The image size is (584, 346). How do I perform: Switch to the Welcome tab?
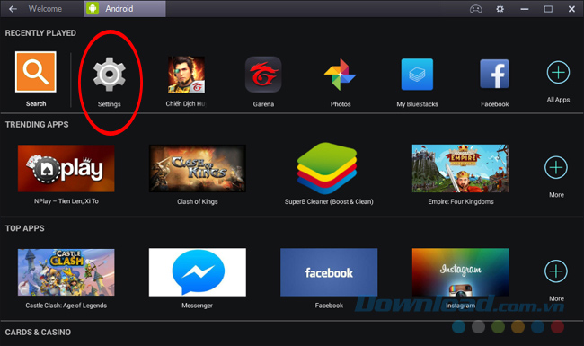point(45,9)
